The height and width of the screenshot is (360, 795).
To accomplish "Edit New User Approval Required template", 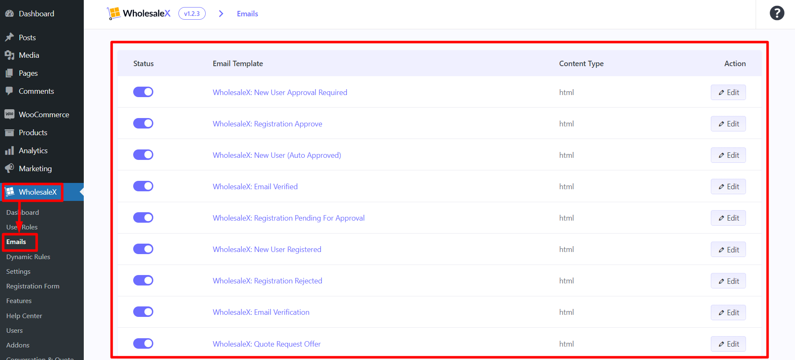I will coord(728,92).
